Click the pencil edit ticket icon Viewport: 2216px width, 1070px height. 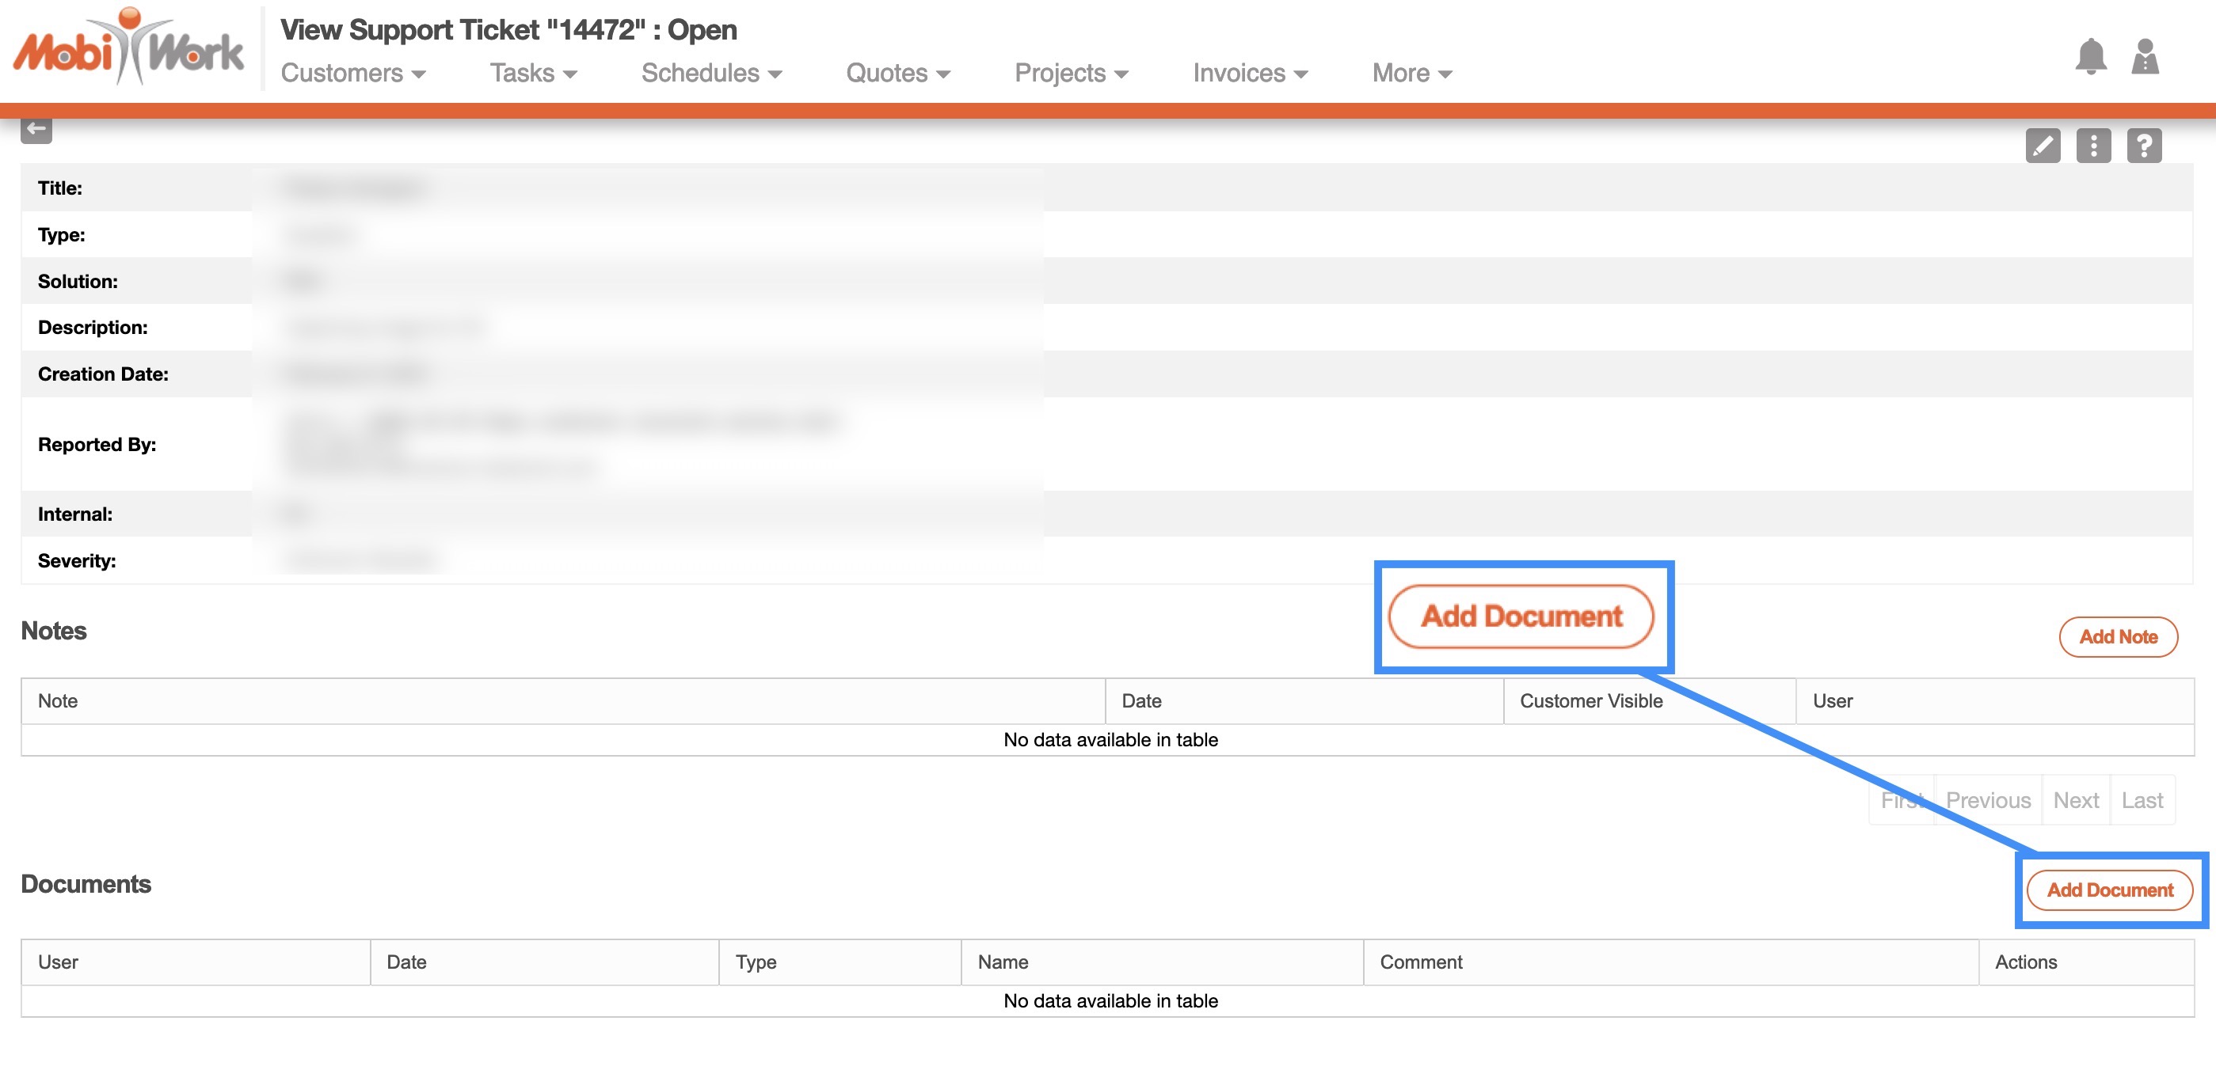pyautogui.click(x=2043, y=146)
